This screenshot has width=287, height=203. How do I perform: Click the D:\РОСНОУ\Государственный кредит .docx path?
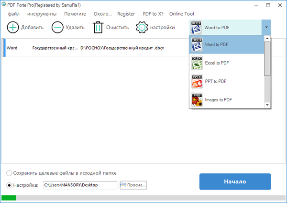pos(122,48)
